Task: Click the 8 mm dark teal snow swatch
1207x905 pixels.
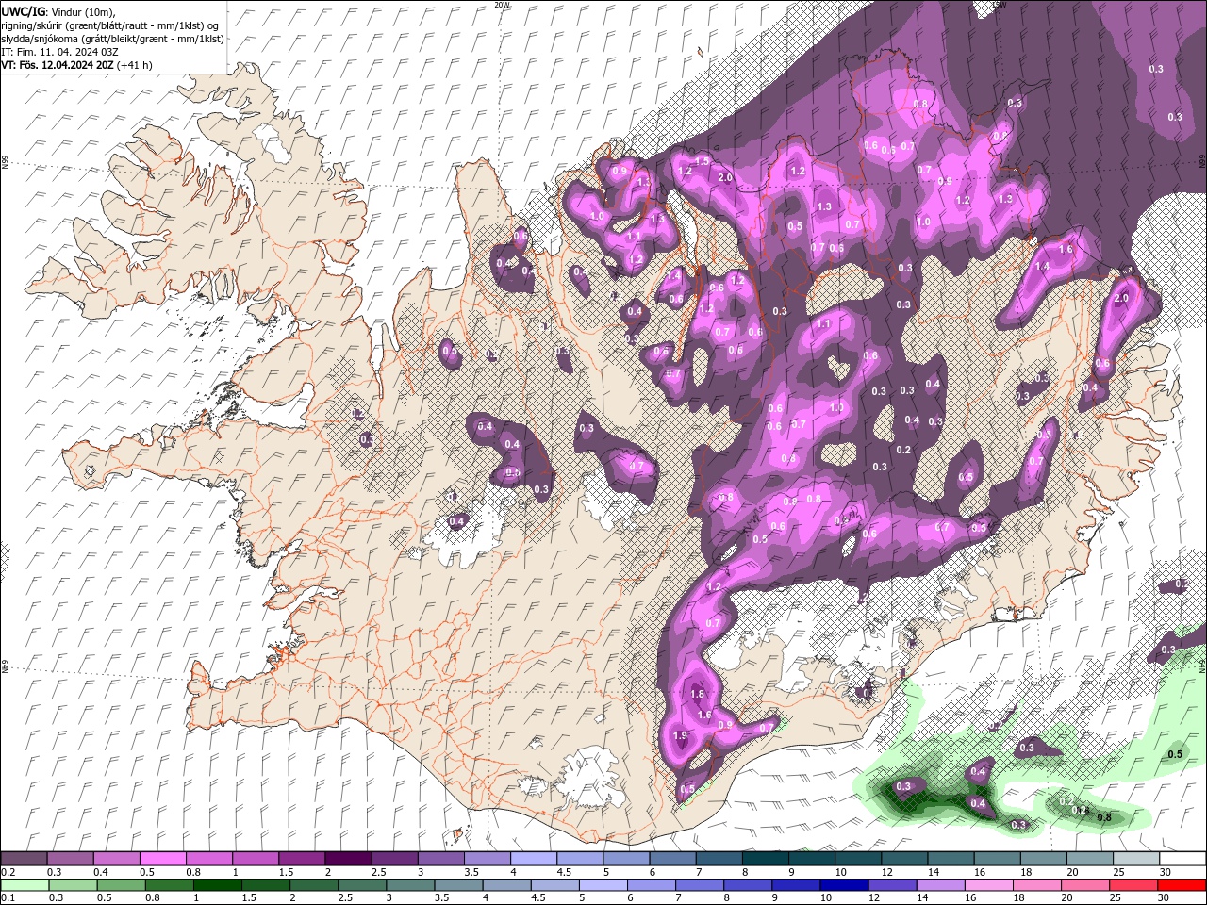Action: (765, 859)
